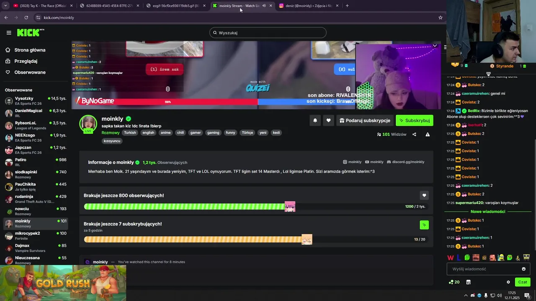The width and height of the screenshot is (536, 301).
Task: Show hidden system tray icons
Action: point(466,296)
